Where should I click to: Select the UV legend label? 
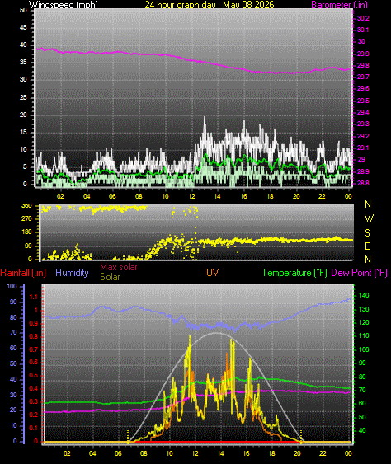(213, 273)
